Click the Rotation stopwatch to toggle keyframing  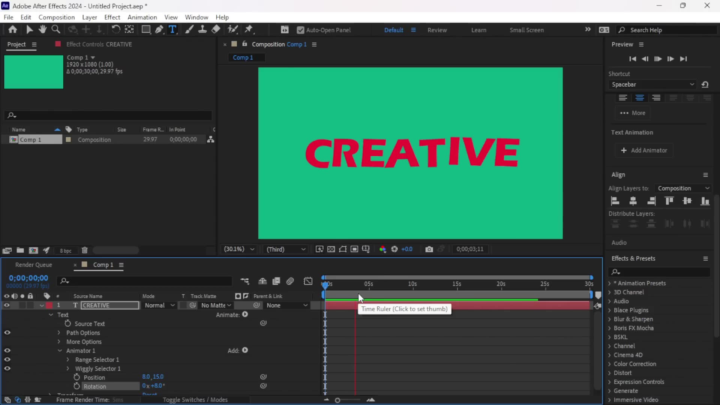pos(76,386)
